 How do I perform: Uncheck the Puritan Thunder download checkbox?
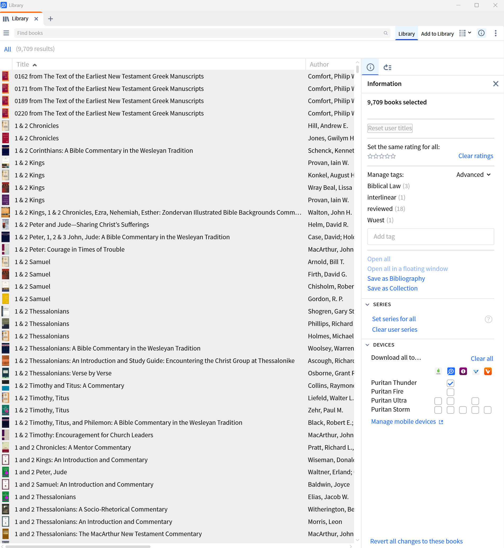pos(450,383)
